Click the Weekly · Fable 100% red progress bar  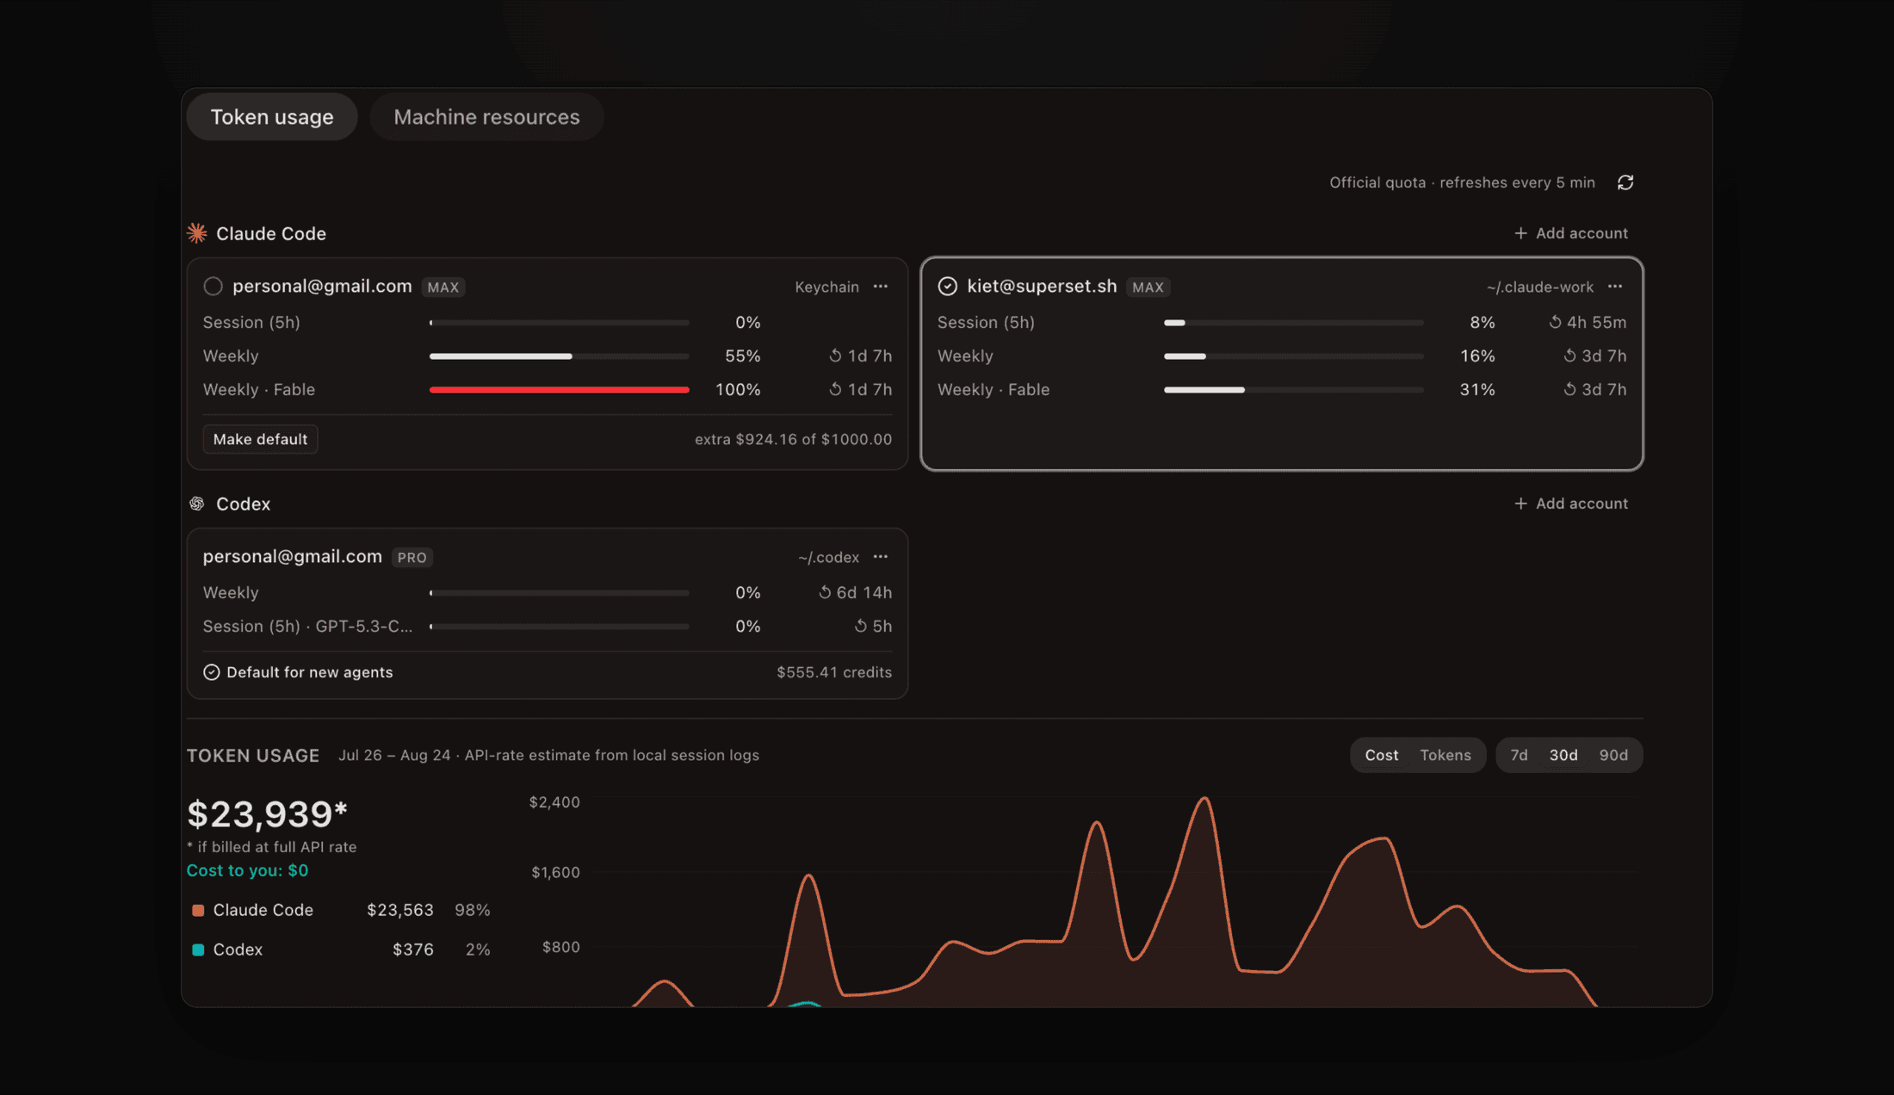click(x=560, y=390)
